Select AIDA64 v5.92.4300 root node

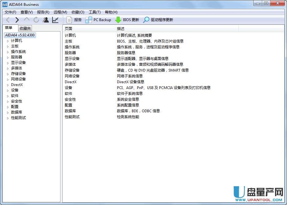click(20, 35)
